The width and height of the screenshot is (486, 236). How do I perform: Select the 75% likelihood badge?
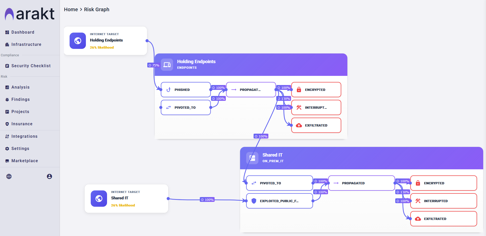(153, 65)
